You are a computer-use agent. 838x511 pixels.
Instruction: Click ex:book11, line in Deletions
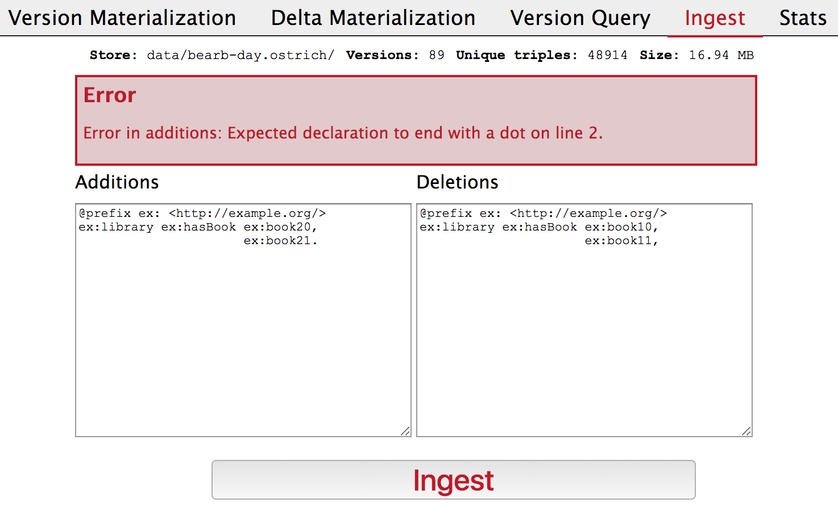click(x=621, y=241)
